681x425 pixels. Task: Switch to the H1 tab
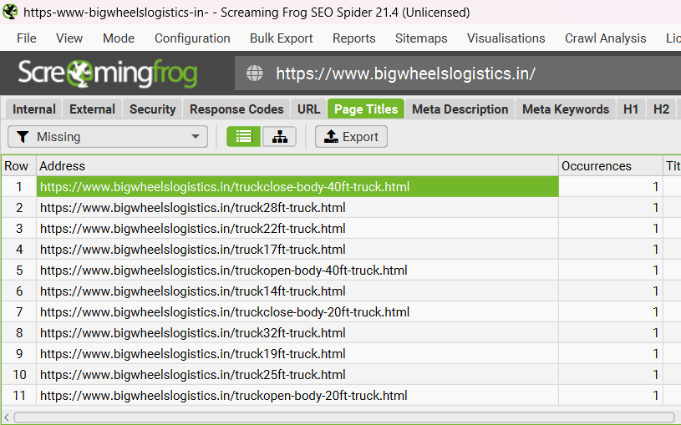point(631,109)
